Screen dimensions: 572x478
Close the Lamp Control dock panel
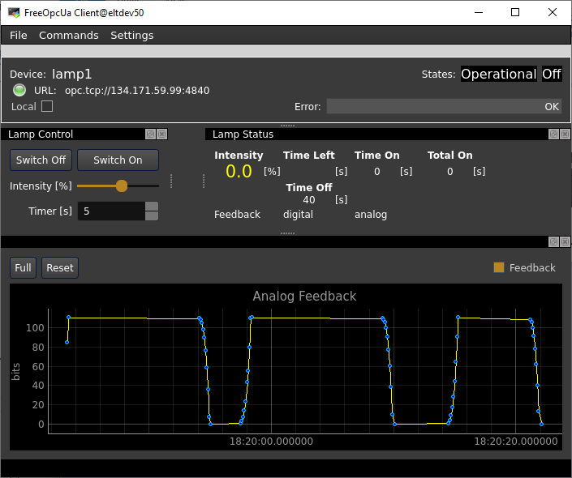click(x=161, y=134)
